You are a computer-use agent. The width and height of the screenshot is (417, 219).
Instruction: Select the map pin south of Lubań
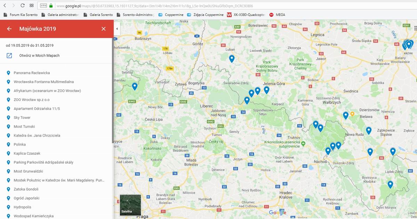232,59
